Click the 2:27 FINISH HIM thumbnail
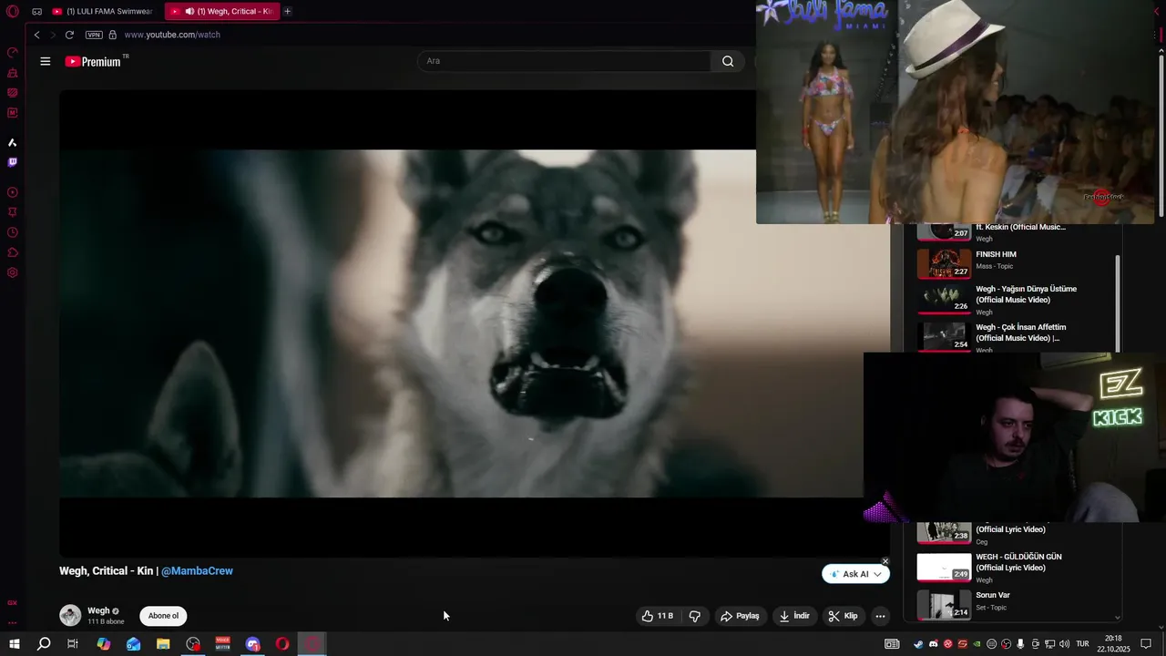The height and width of the screenshot is (656, 1166). coord(944,263)
